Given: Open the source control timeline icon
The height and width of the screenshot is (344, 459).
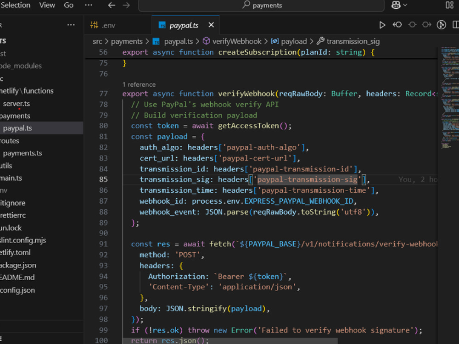Looking at the screenshot, I should coord(442,25).
